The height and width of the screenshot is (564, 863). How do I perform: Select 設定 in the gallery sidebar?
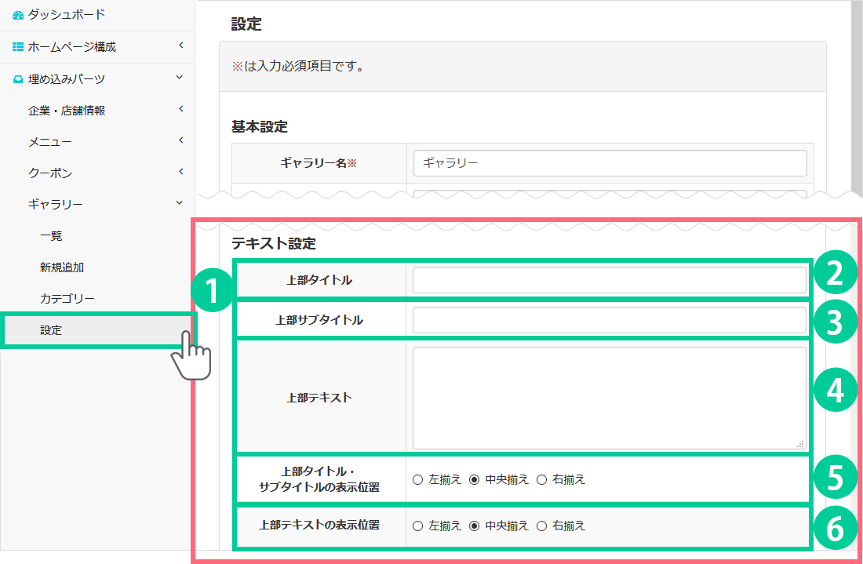[x=51, y=330]
